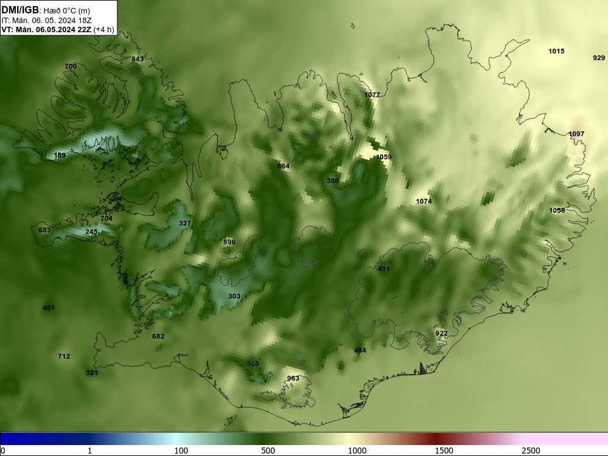Click map value 700
The height and width of the screenshot is (456, 608).
[71, 66]
